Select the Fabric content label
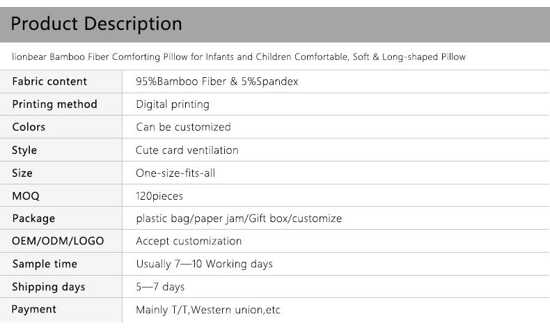Image resolution: width=550 pixels, height=332 pixels. point(49,81)
